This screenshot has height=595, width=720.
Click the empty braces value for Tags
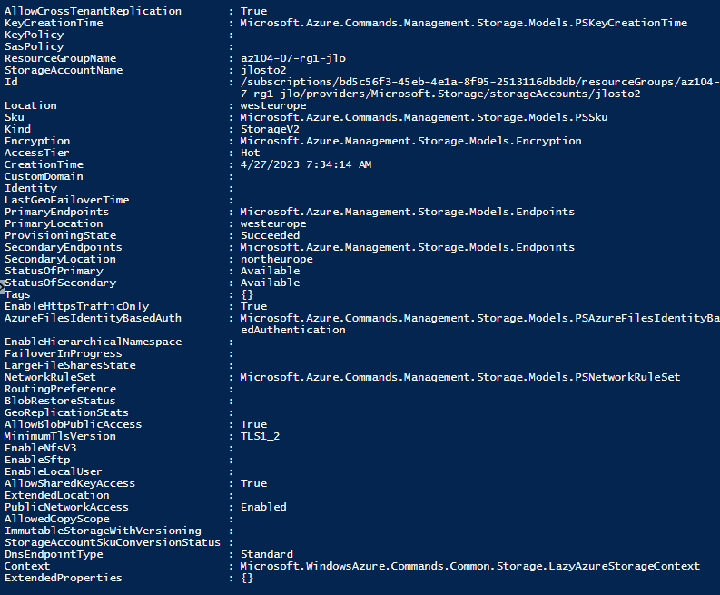tap(247, 294)
